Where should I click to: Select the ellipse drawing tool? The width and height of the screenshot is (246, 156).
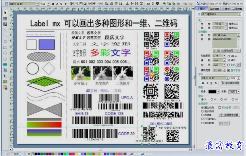click(5, 41)
